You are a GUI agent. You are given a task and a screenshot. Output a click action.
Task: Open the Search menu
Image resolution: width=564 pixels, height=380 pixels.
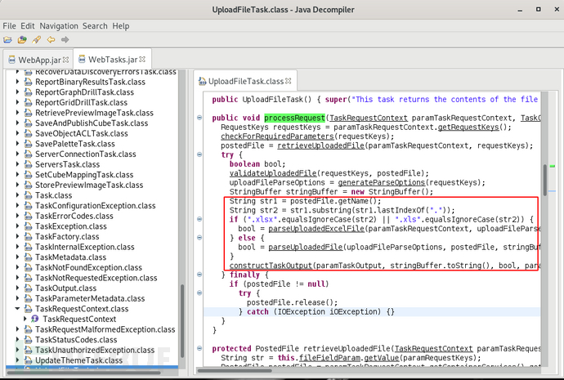(x=95, y=26)
